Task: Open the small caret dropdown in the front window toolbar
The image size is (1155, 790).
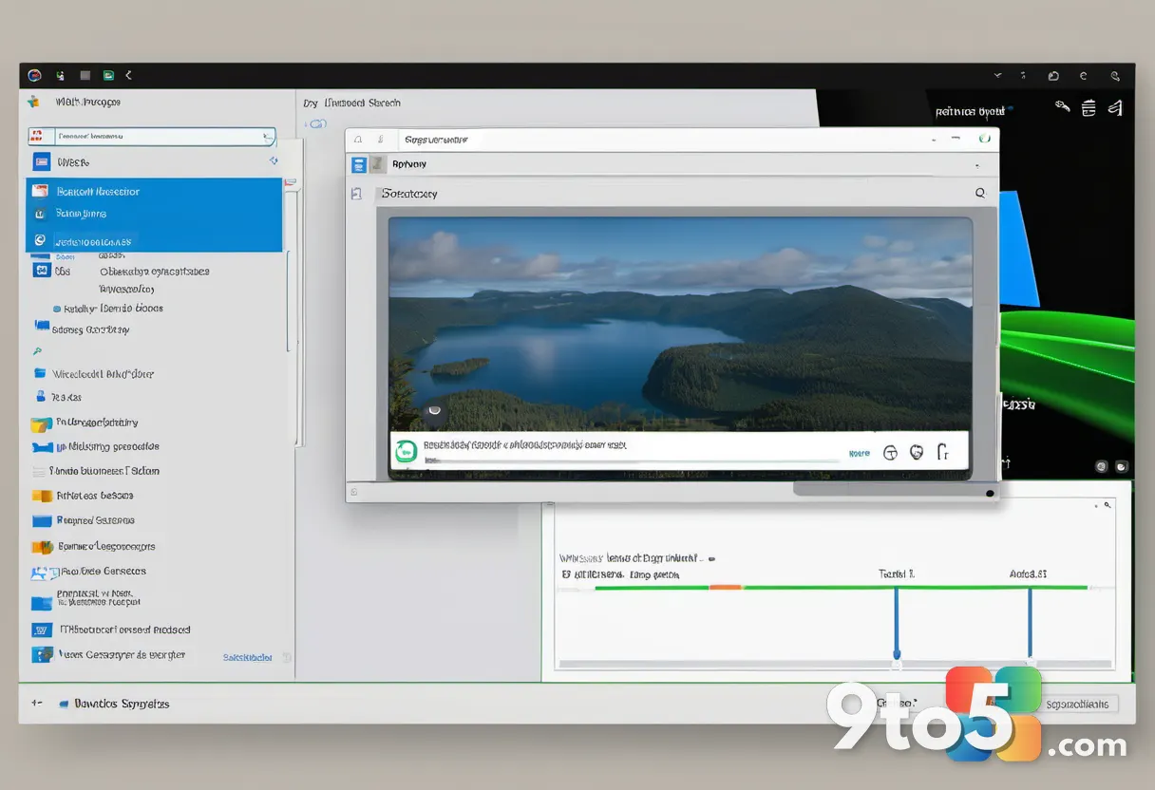Action: click(x=976, y=165)
